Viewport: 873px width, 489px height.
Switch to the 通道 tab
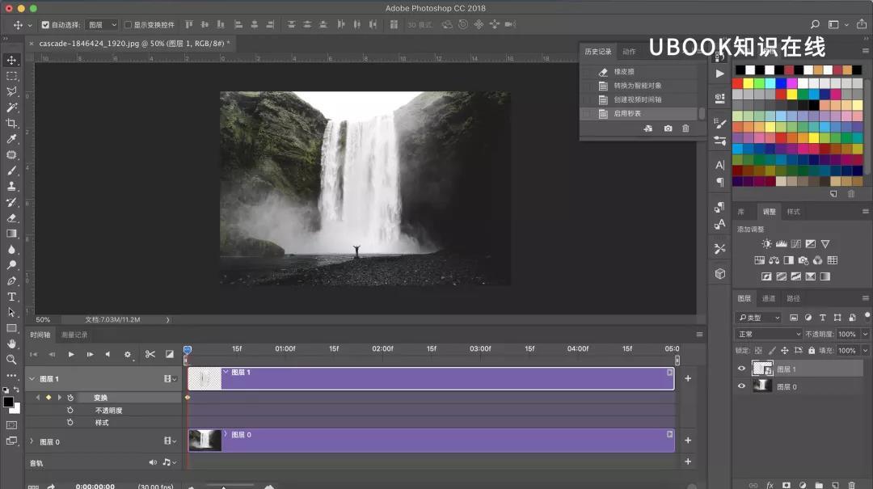(x=769, y=298)
